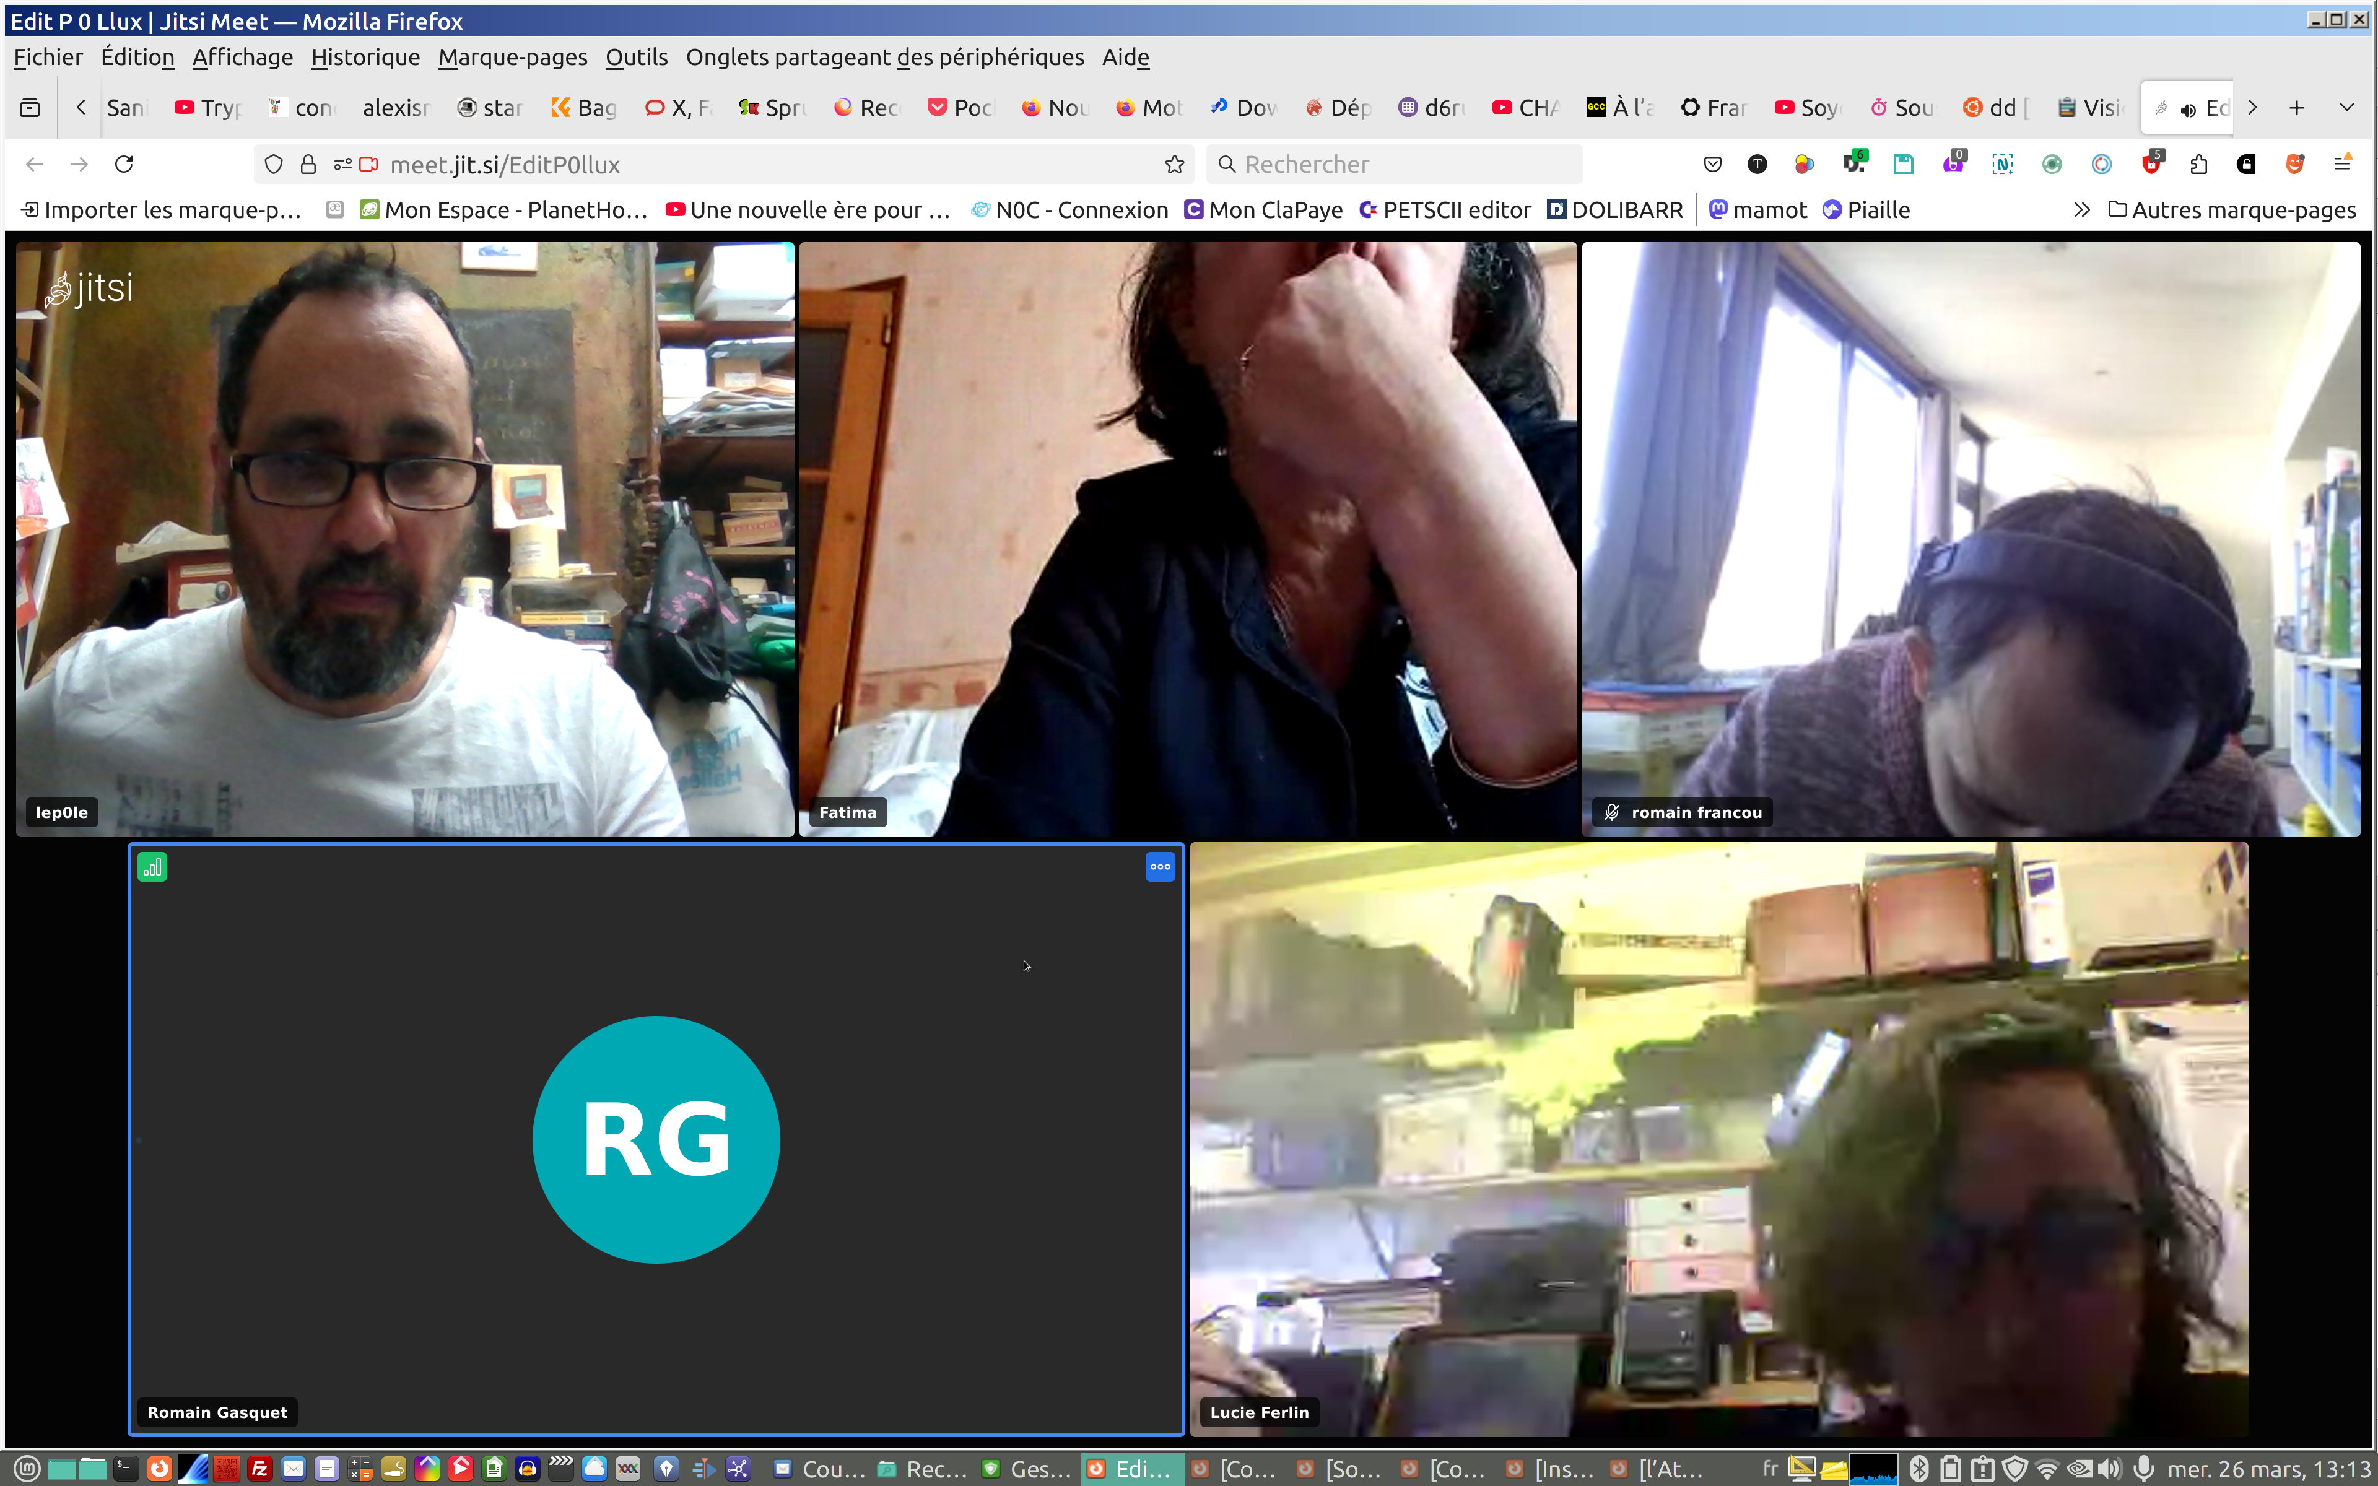Show more bookmarks via double chevron
The height and width of the screenshot is (1486, 2378).
coord(2080,209)
